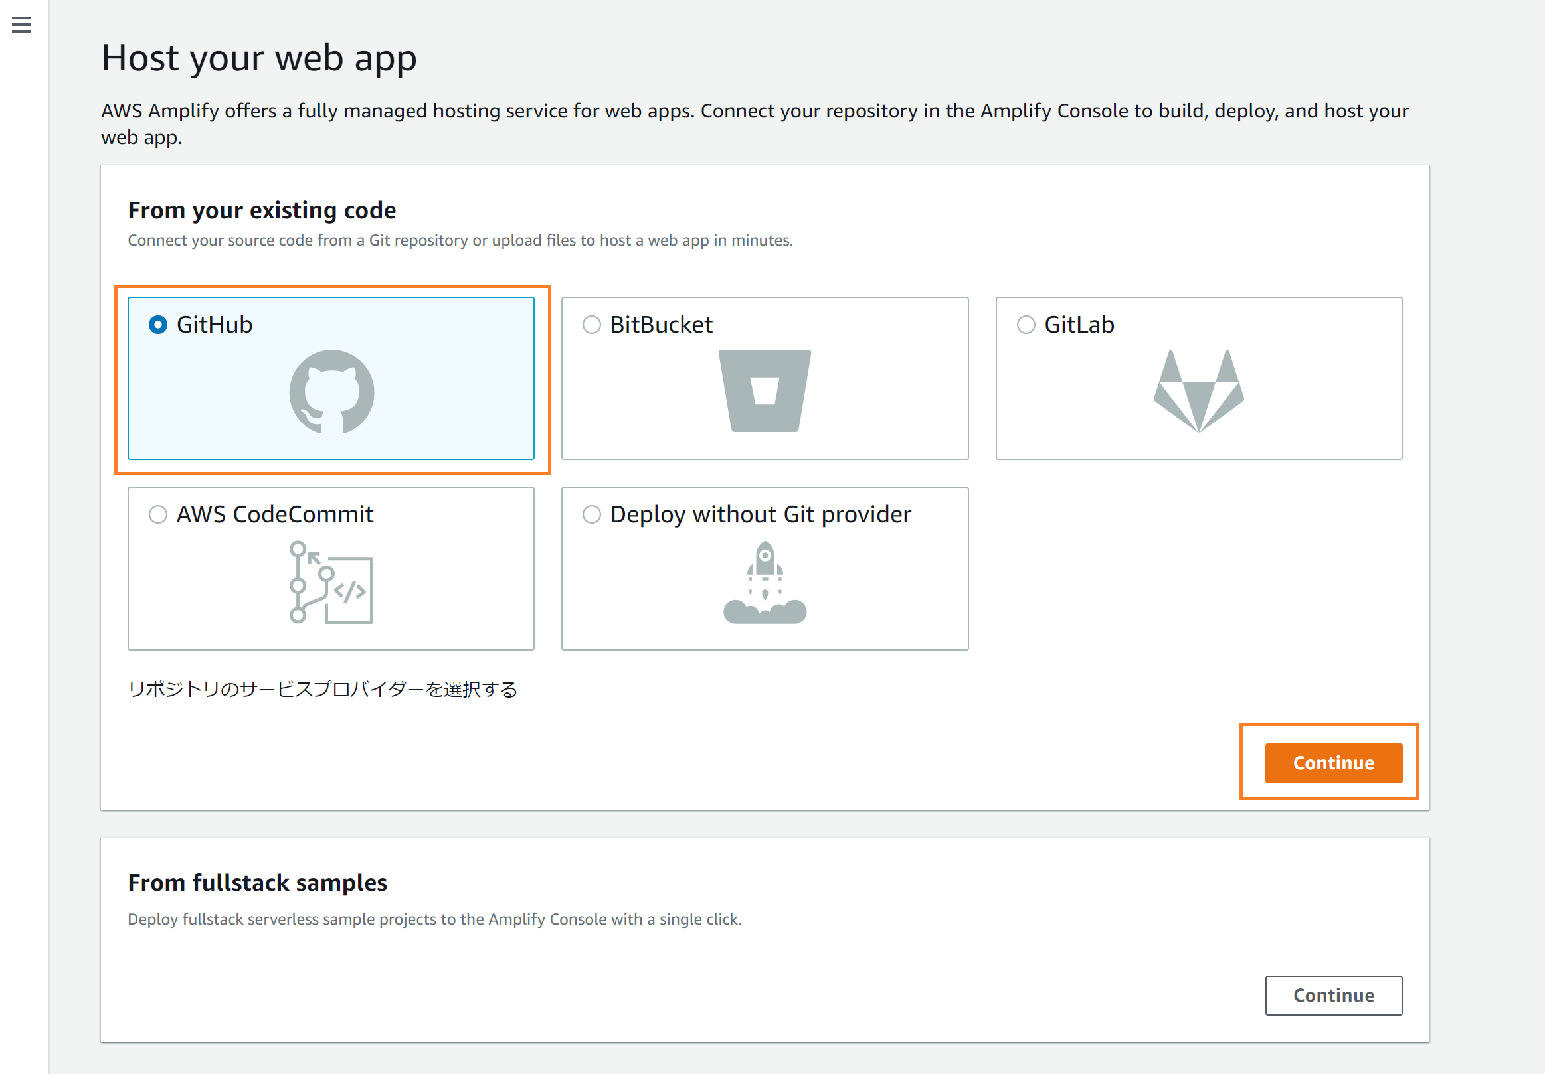Click the AWS CodeCommit branch icon
Viewport: 1545px width, 1074px height.
(x=331, y=581)
